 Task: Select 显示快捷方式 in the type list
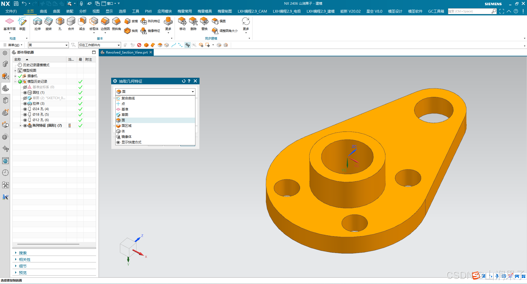(x=155, y=142)
